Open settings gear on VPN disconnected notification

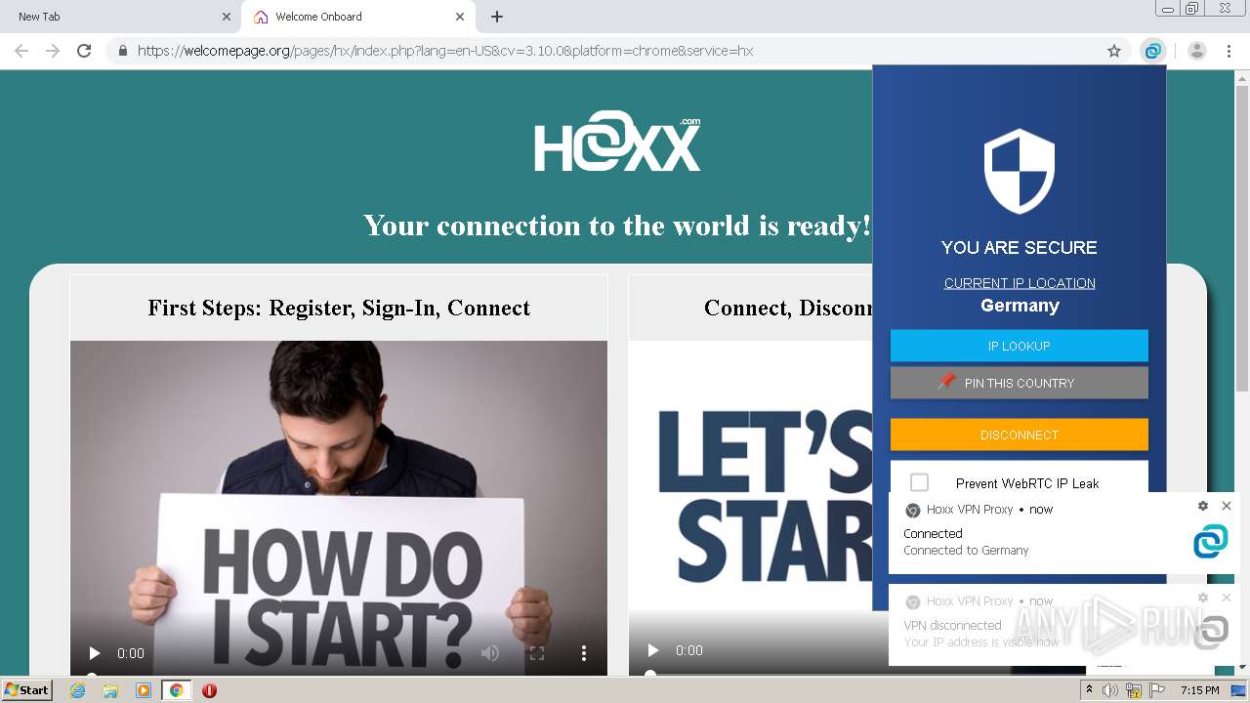[1203, 598]
